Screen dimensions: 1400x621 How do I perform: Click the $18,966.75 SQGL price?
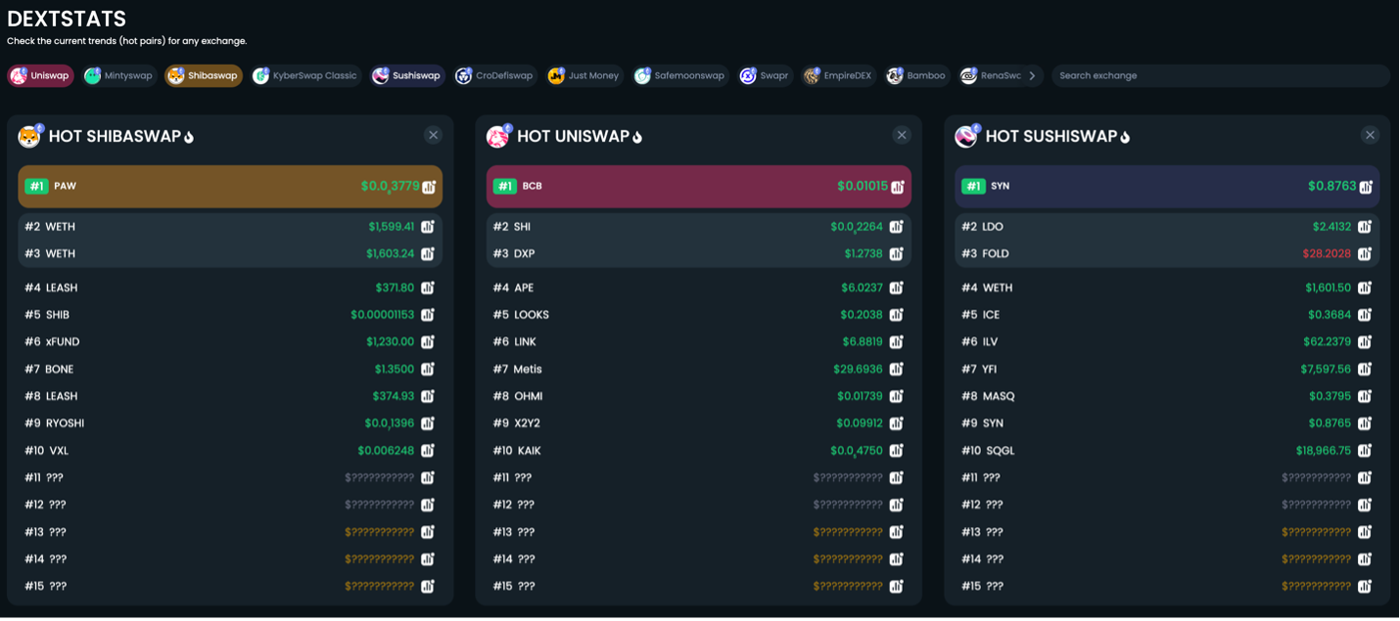point(1324,451)
